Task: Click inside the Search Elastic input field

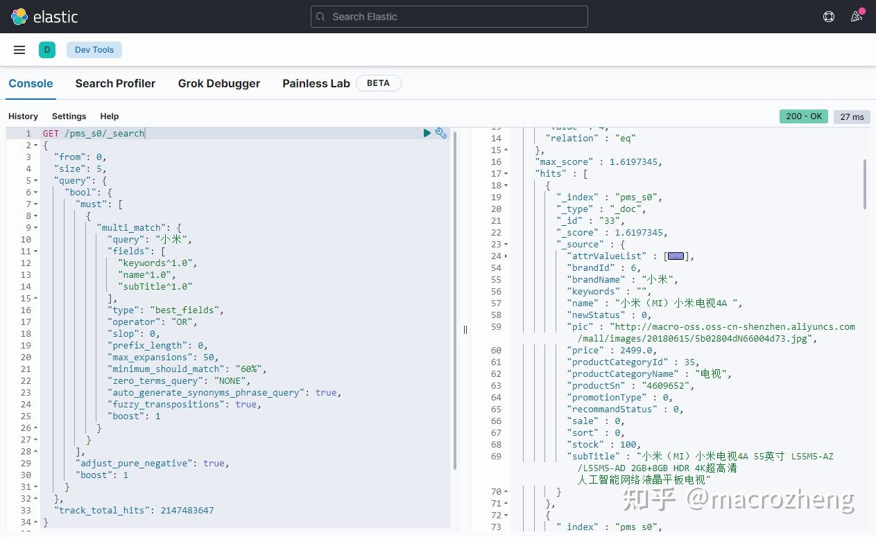Action: coord(449,17)
